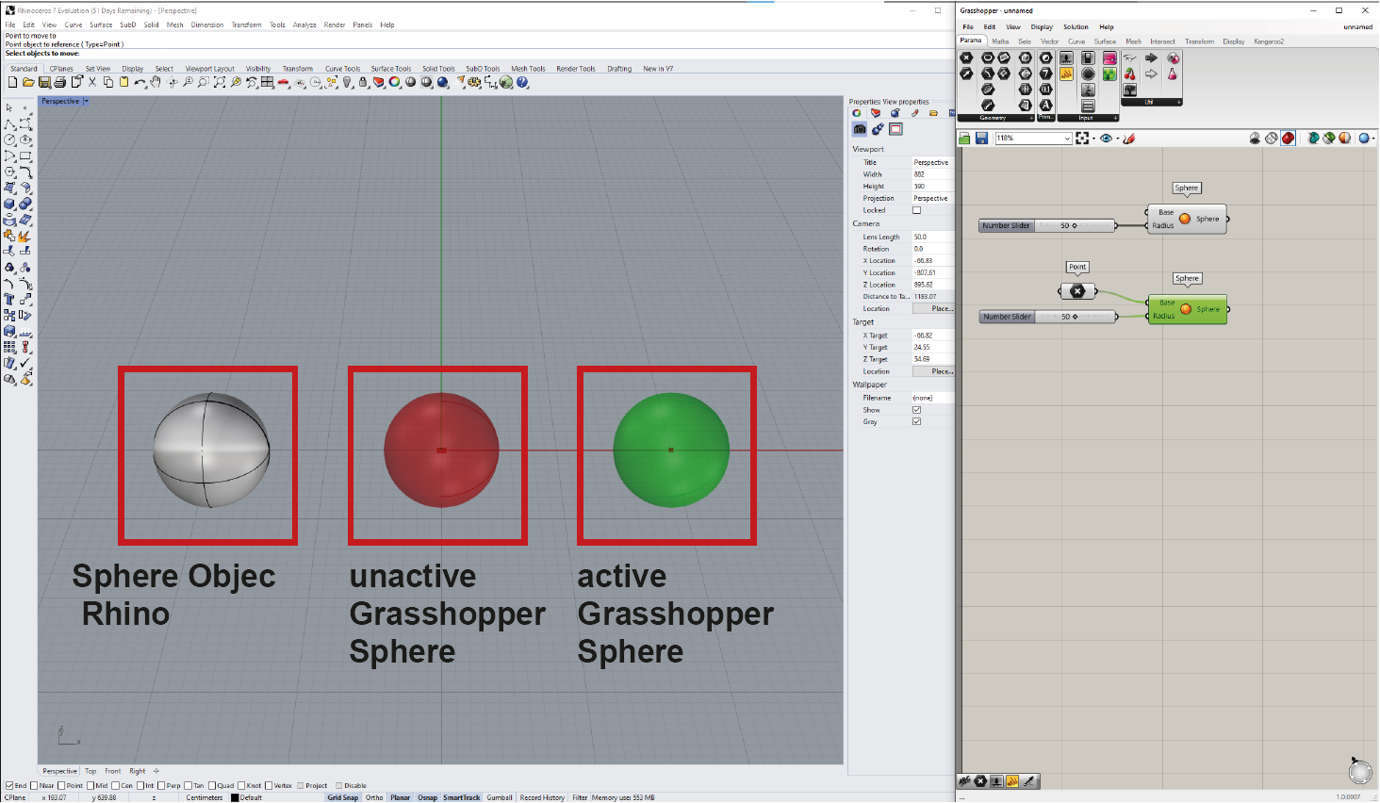This screenshot has width=1380, height=803.
Task: Click the pink flask Util icon
Action: (x=1173, y=74)
